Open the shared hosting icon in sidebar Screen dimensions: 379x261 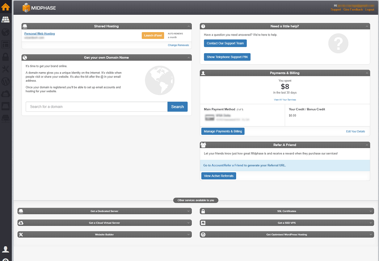point(5,20)
